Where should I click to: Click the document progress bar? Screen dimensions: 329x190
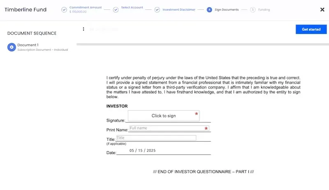click(203, 44)
